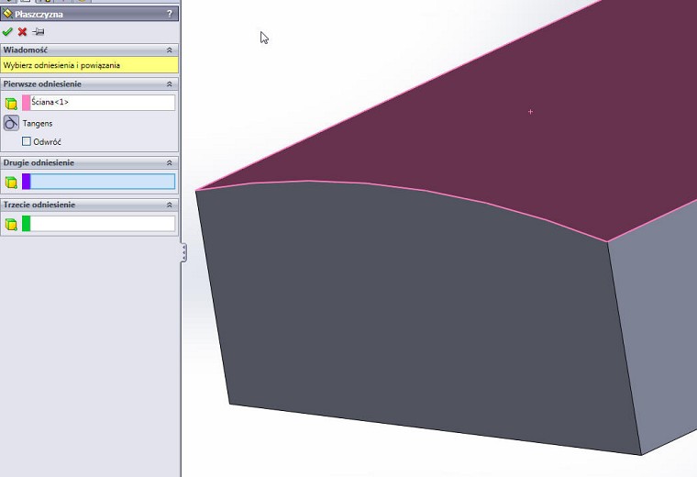Collapse the Wiadomość section
Viewport: 697px width, 477px height.
[170, 50]
